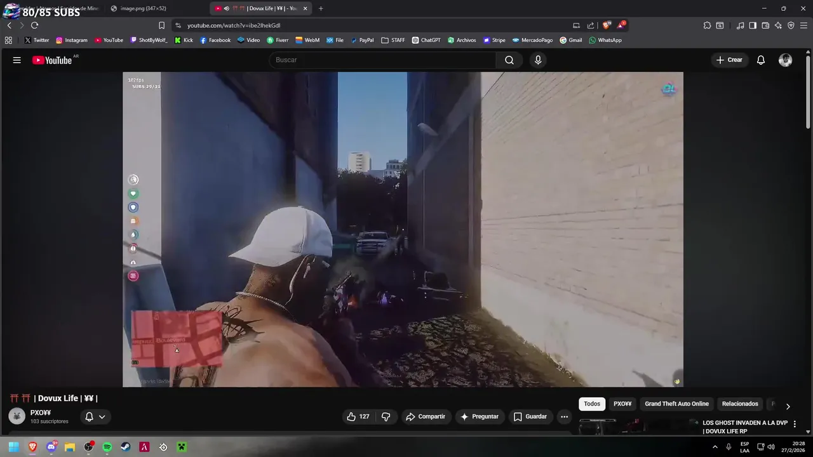Open the Kick bookmark
Screen dimensions: 813x457
[184, 40]
